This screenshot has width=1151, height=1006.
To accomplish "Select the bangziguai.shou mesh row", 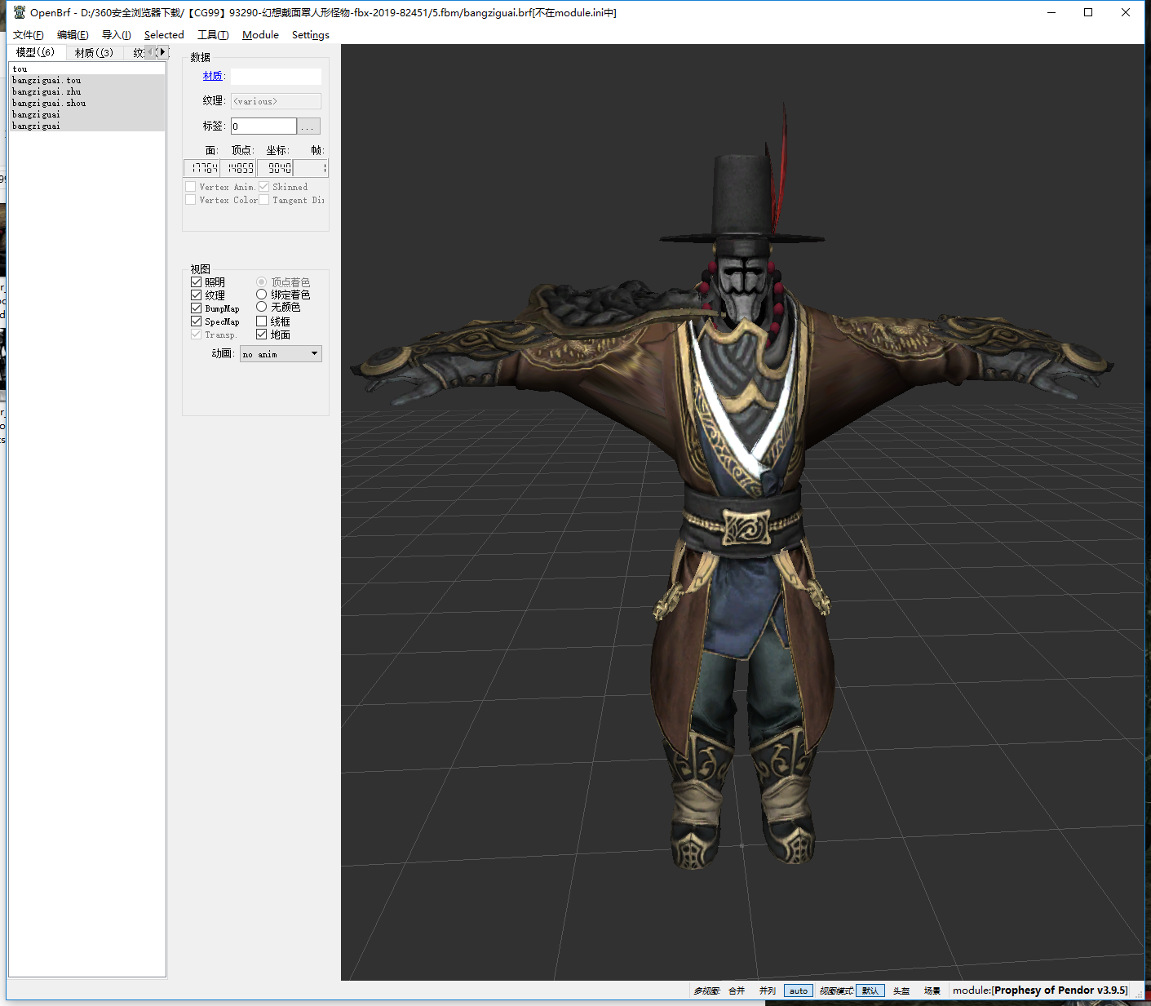I will click(x=86, y=103).
